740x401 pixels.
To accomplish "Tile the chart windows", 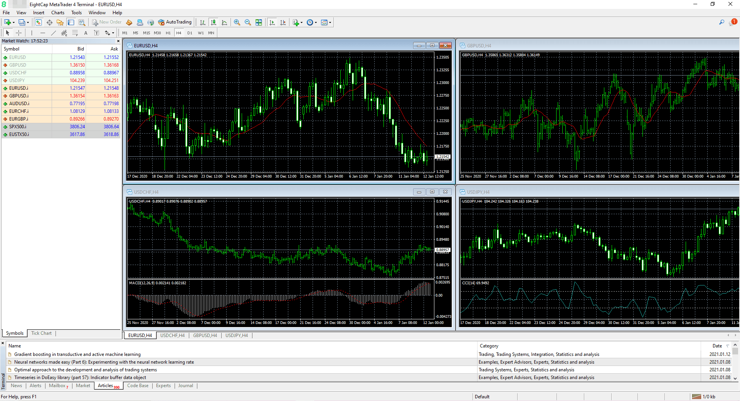I will (x=259, y=22).
